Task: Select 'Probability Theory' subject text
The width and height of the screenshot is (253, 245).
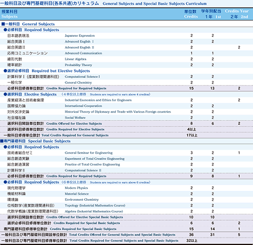Action: pyautogui.click(x=78, y=65)
